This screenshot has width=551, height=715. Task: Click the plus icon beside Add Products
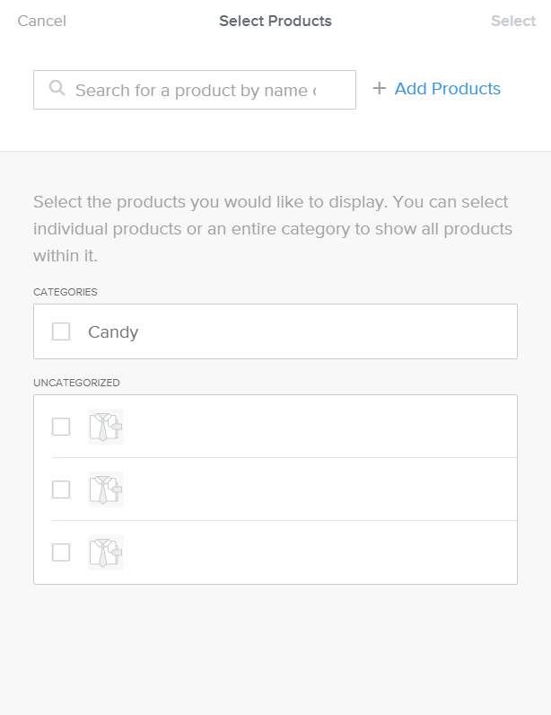tap(380, 88)
